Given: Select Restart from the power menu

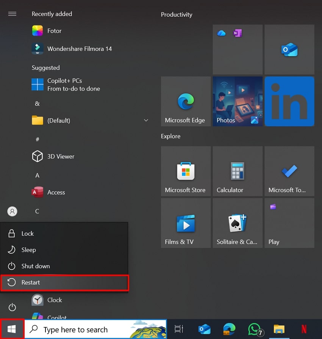Looking at the screenshot, I should click(x=64, y=282).
